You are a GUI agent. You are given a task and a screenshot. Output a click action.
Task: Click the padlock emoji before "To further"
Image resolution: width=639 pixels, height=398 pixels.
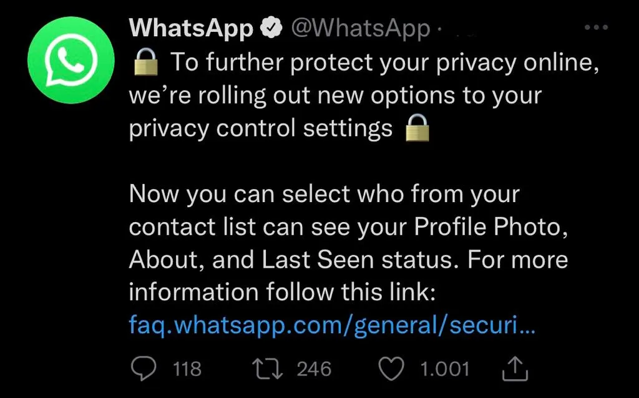tap(146, 62)
